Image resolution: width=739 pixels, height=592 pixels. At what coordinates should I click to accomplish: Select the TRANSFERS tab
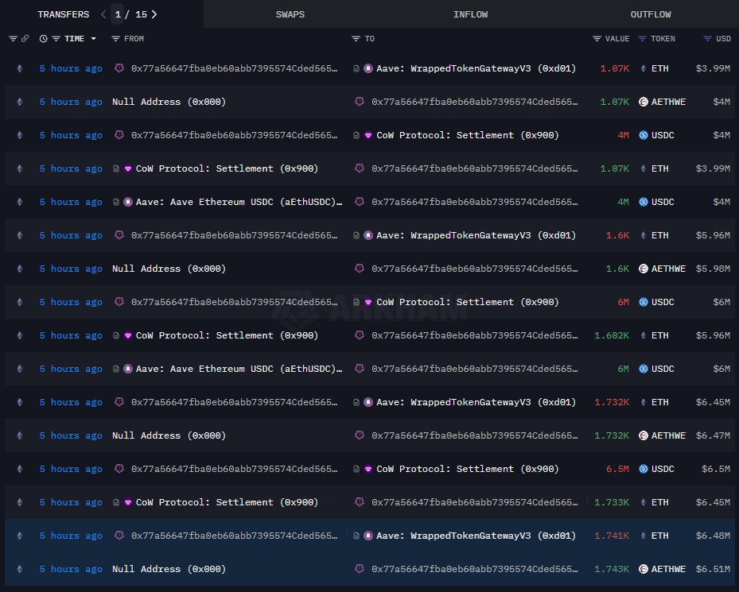[x=63, y=14]
